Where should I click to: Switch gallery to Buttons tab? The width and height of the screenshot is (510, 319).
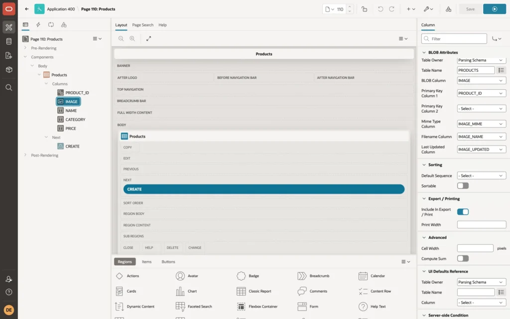(x=168, y=262)
